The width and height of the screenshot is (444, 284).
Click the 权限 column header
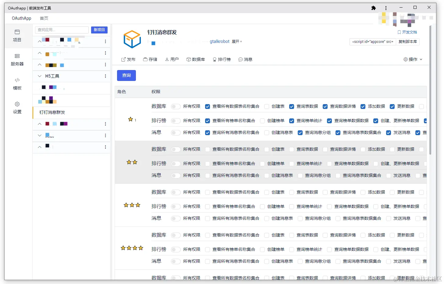click(156, 92)
